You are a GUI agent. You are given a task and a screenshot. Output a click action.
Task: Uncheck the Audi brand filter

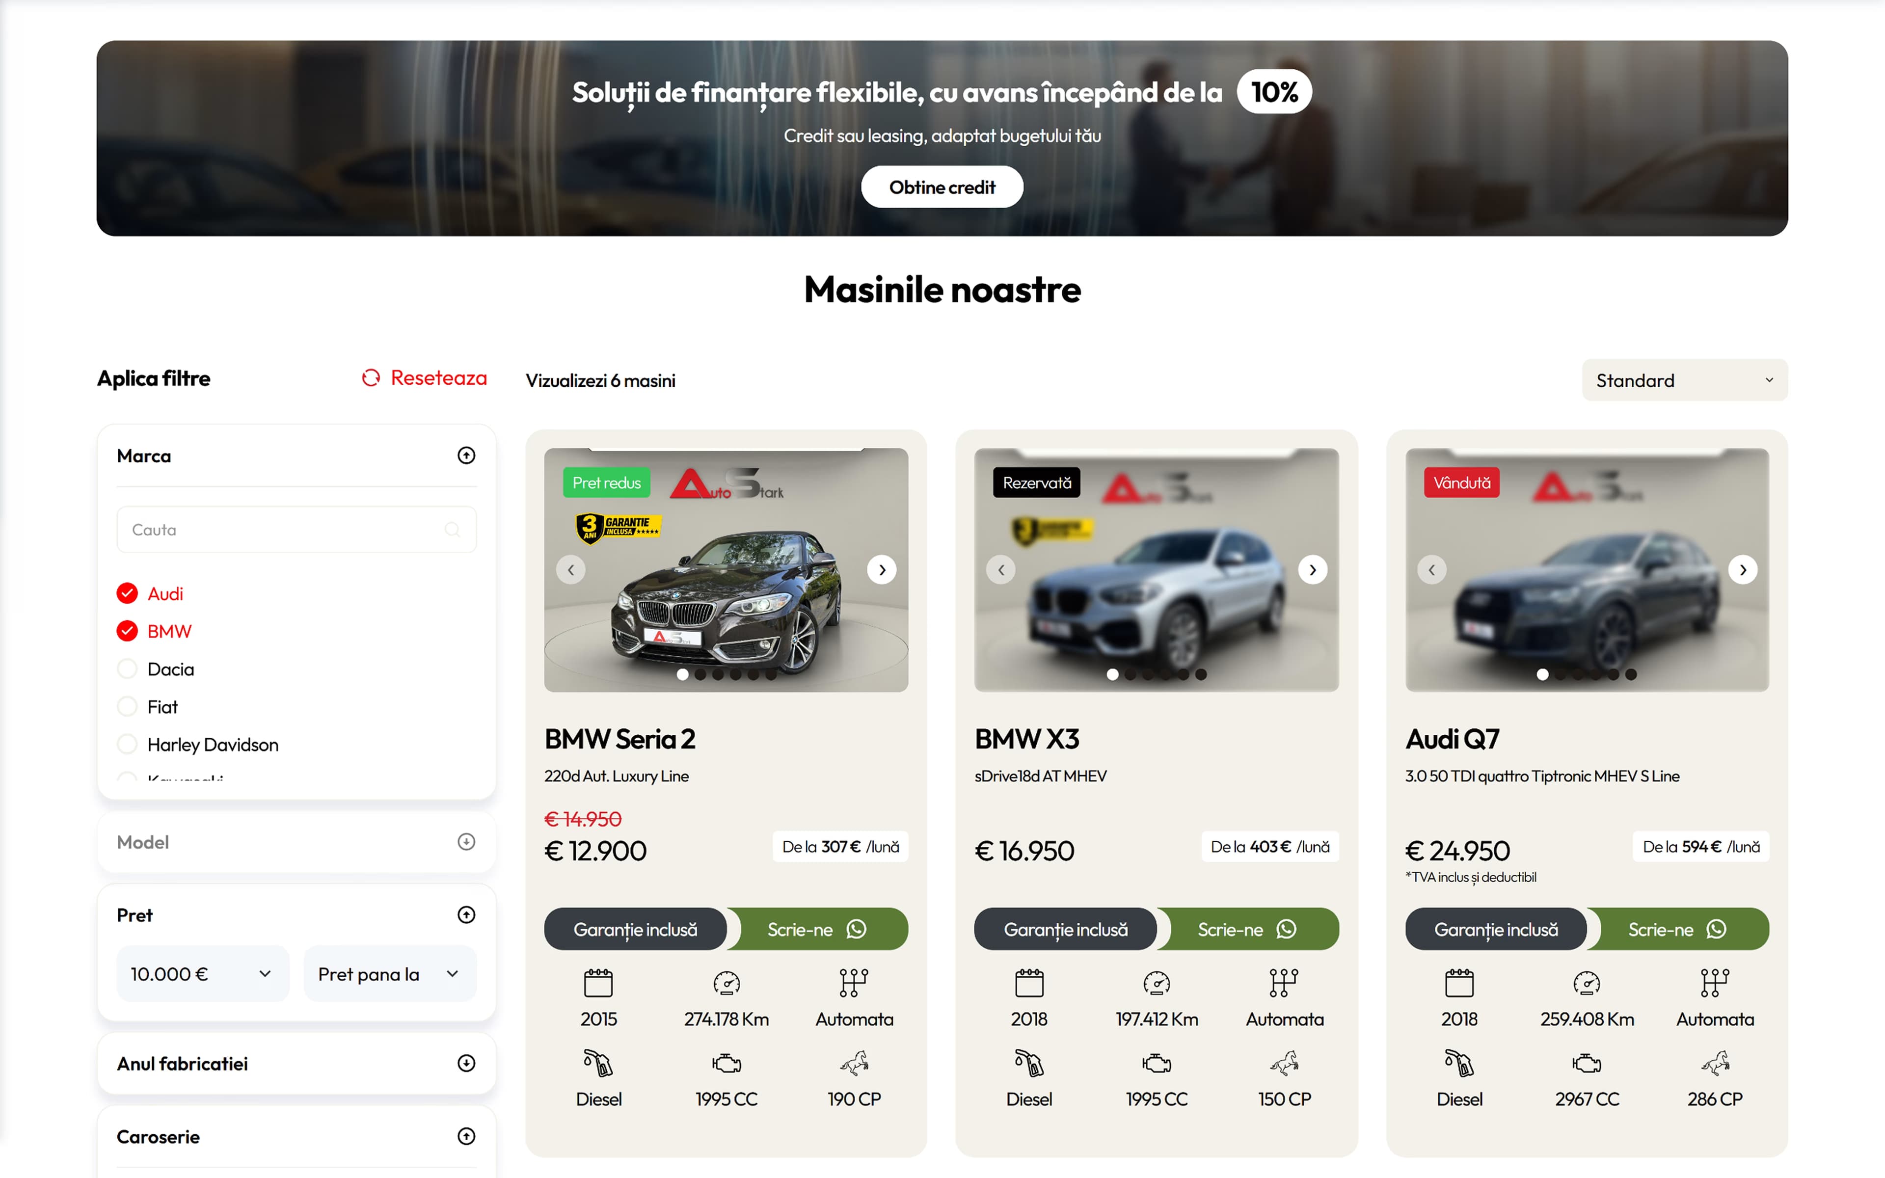[127, 594]
